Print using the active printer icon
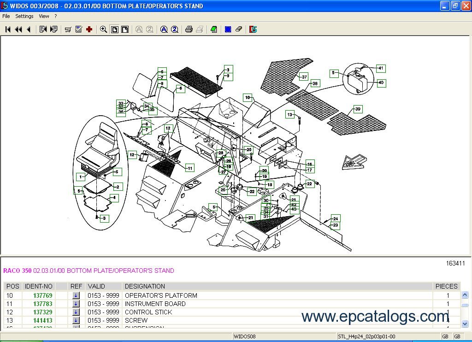The image size is (472, 342). [189, 29]
